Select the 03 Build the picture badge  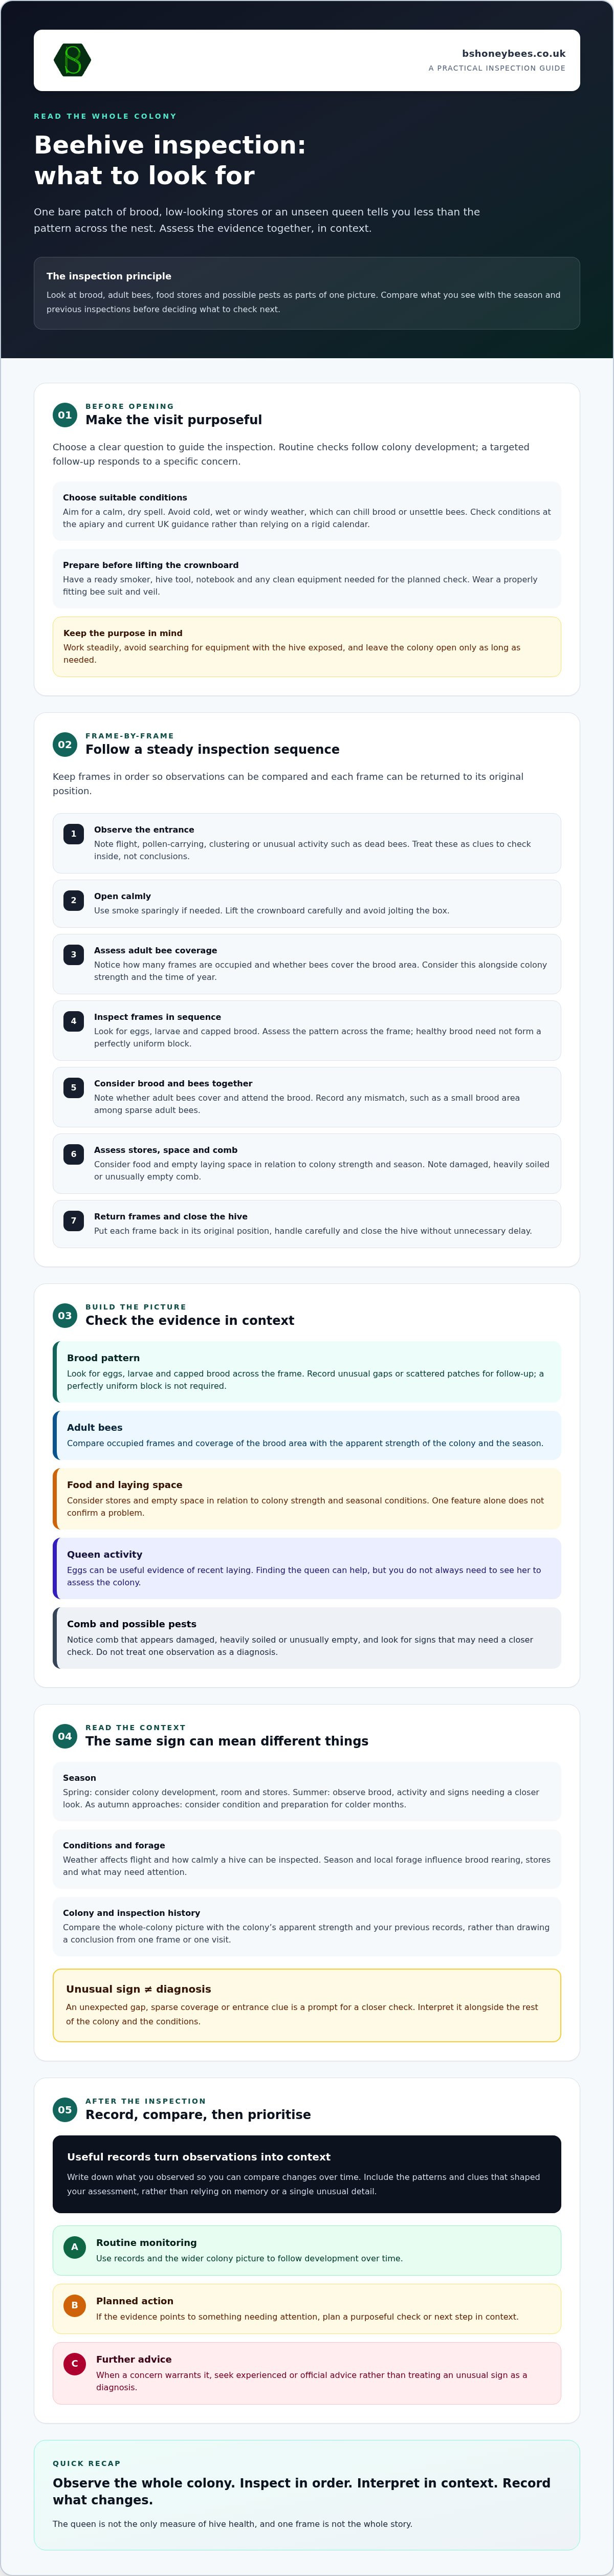(x=65, y=1315)
